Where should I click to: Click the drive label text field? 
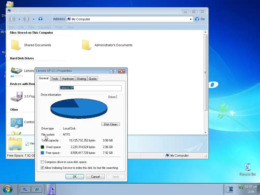(90, 88)
